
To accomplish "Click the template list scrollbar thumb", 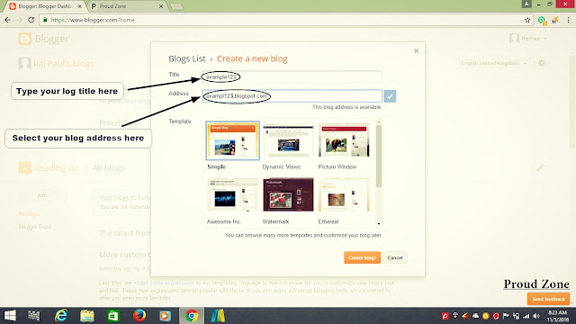I will tap(379, 156).
